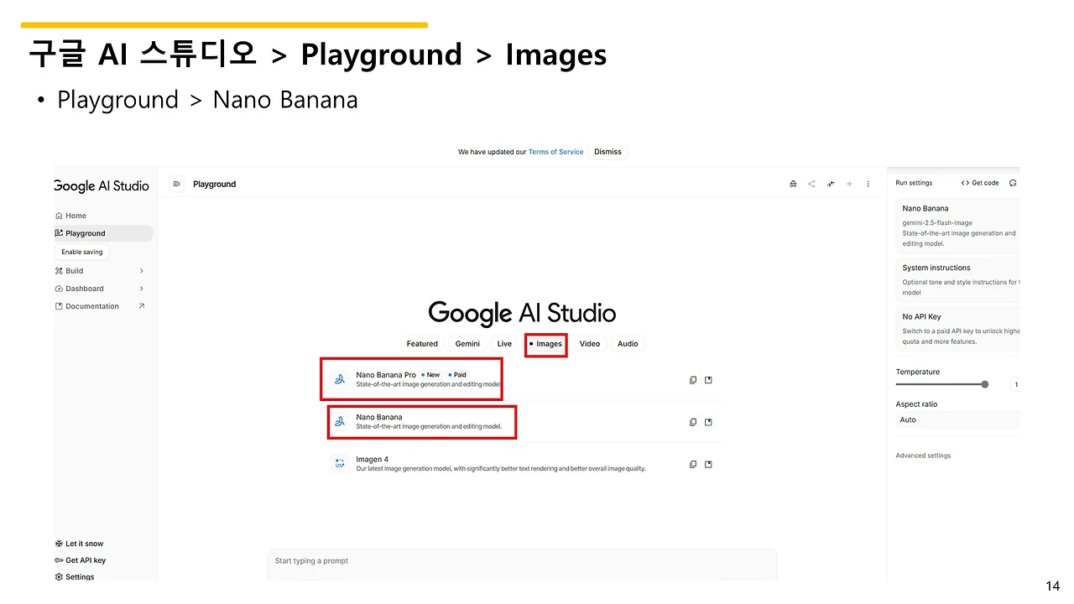Image resolution: width=1074 pixels, height=604 pixels.
Task: Select the Video tab
Action: pos(590,344)
